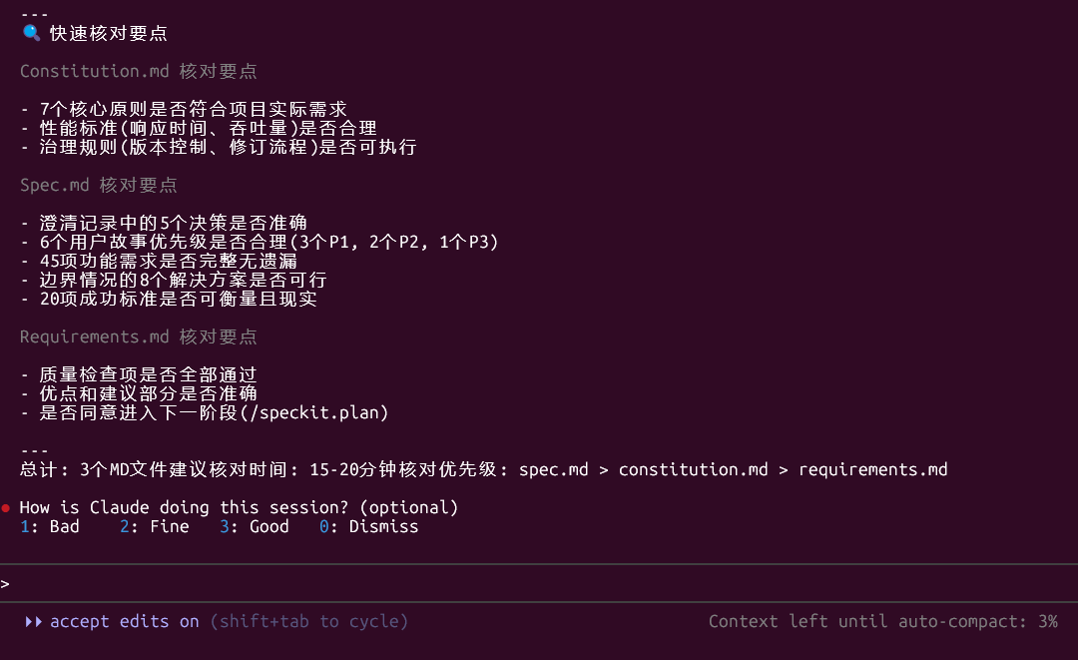This screenshot has width=1078, height=660.
Task: Focus the command prompt input line
Action: (x=539, y=584)
